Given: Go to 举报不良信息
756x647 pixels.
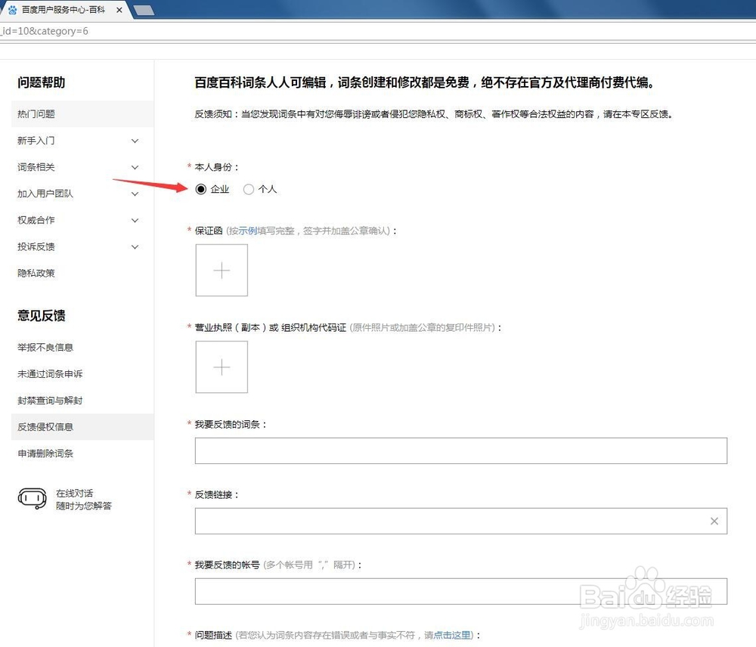Looking at the screenshot, I should pyautogui.click(x=45, y=347).
